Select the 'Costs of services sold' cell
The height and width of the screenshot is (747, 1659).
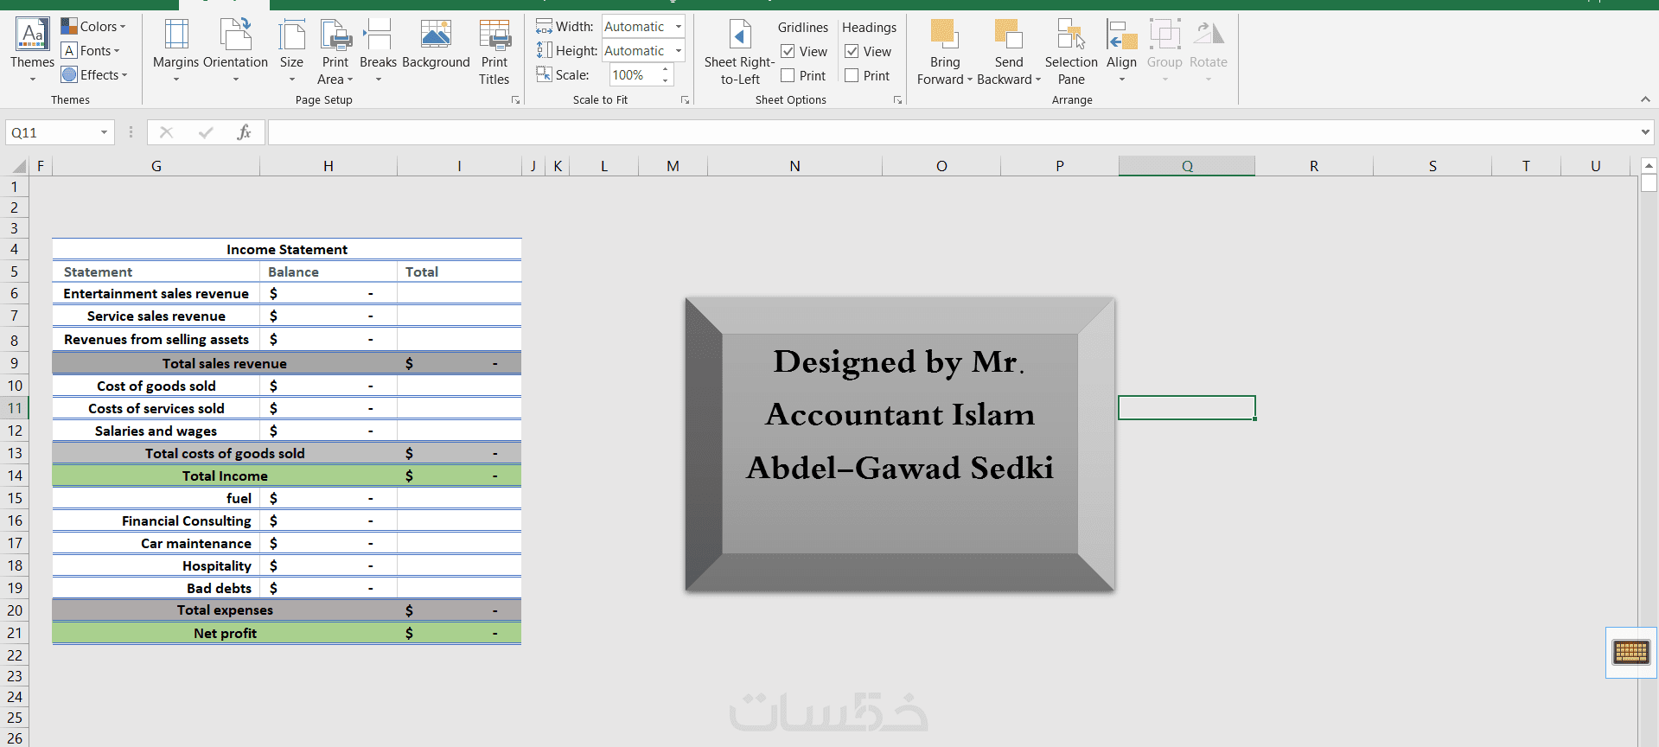click(156, 408)
